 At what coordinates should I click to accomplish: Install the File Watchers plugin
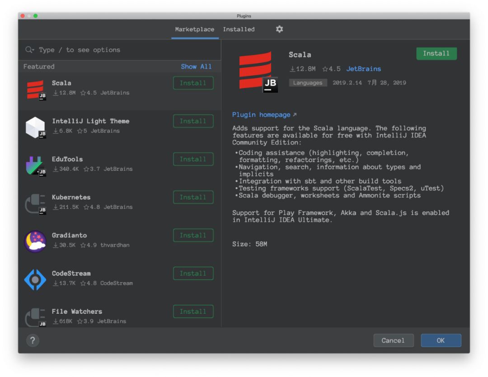pyautogui.click(x=193, y=311)
